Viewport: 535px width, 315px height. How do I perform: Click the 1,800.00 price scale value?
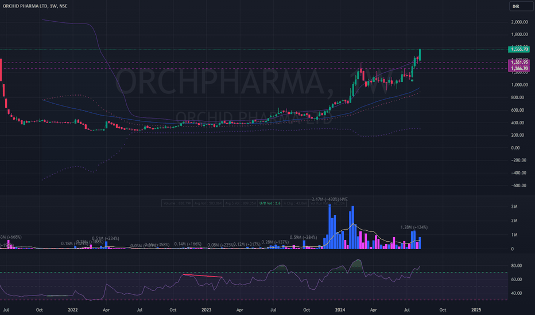click(x=520, y=34)
